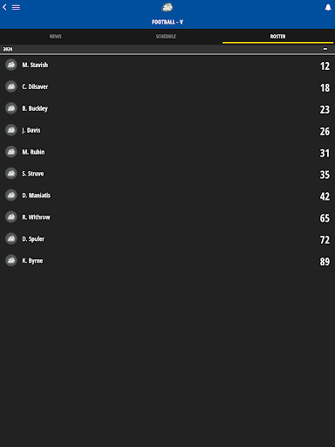
Task: Tap the Football - V title
Action: [167, 22]
